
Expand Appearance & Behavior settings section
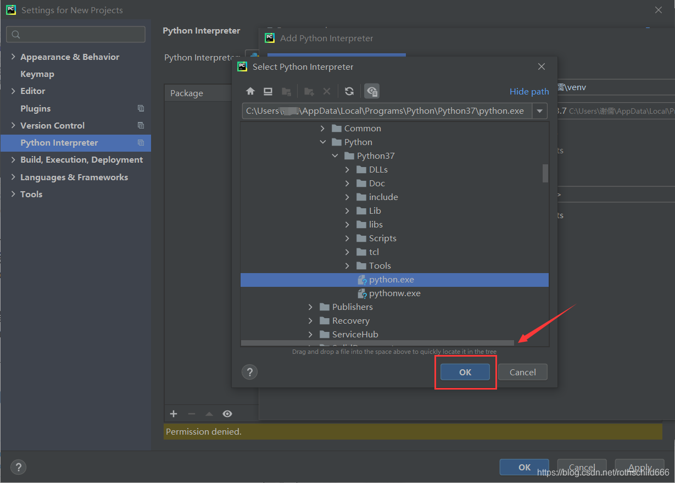(13, 57)
